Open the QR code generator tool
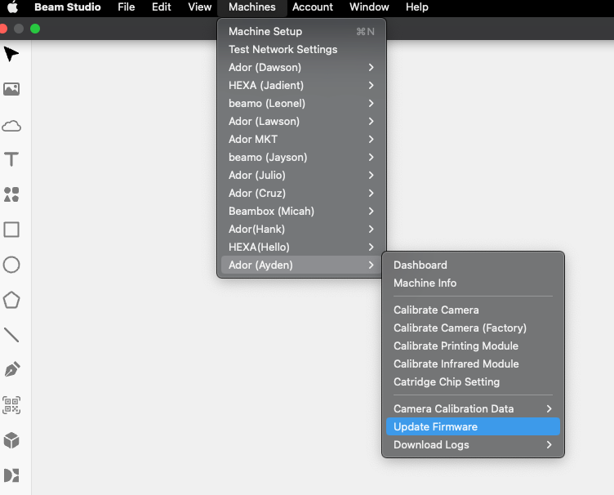Screen dimensions: 614x495 11,405
